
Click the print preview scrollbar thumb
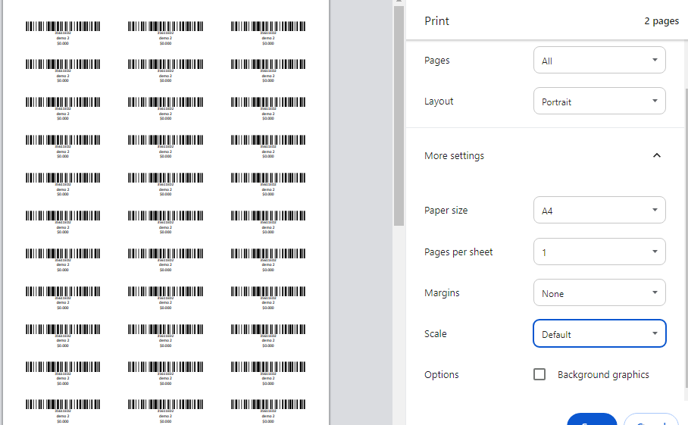(399, 116)
